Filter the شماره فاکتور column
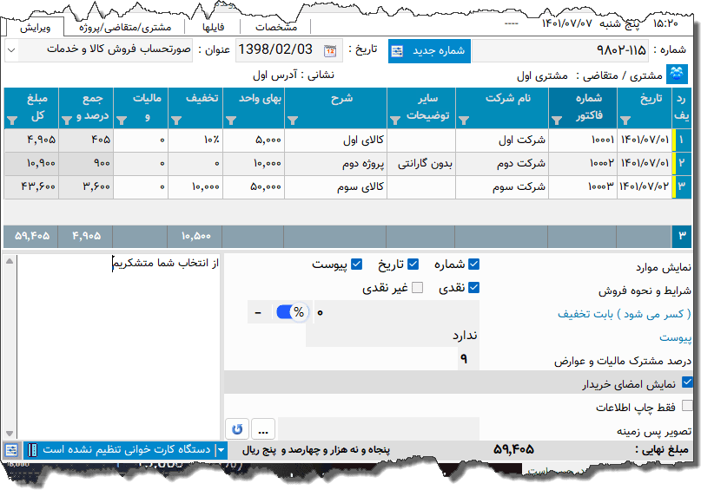701x490 pixels. [557, 121]
